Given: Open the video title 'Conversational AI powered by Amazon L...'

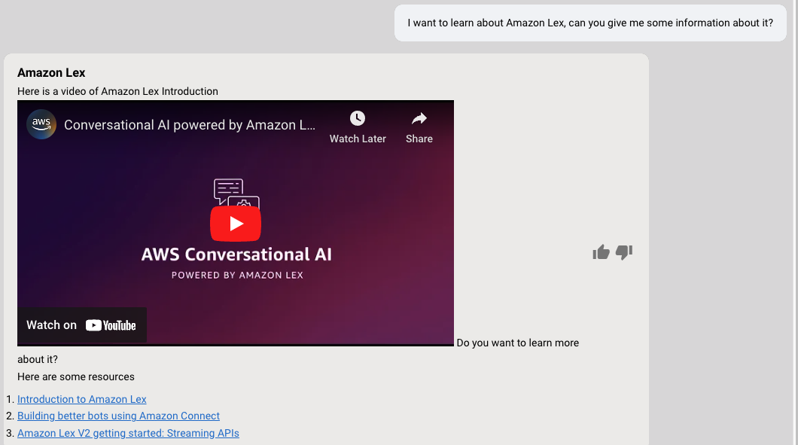Looking at the screenshot, I should click(x=189, y=125).
